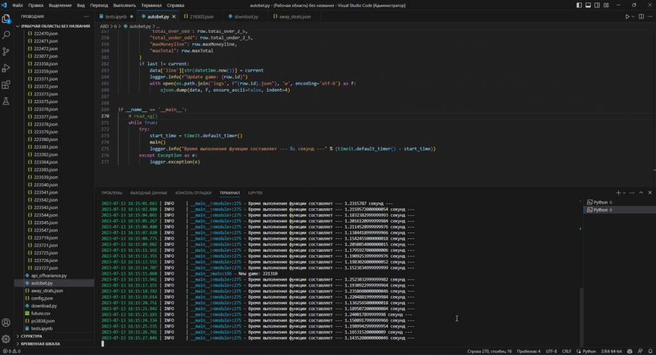The image size is (656, 355).
Task: Close the autobet.py editor tab
Action: tap(174, 17)
